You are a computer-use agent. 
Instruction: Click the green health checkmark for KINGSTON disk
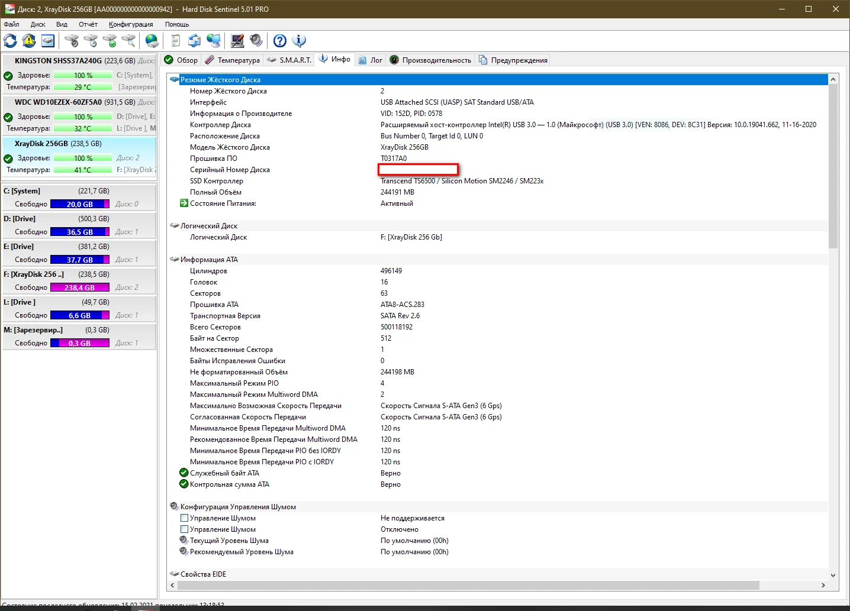click(x=8, y=76)
